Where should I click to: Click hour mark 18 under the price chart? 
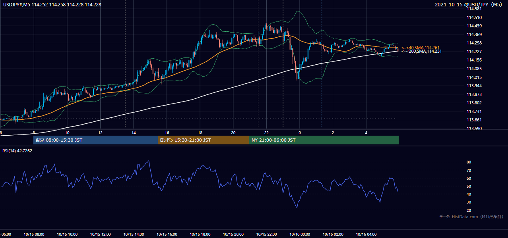point(200,133)
